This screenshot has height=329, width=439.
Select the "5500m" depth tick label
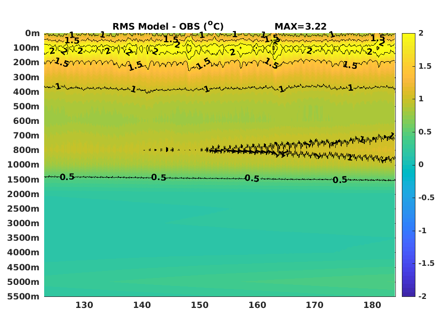pos(24,296)
